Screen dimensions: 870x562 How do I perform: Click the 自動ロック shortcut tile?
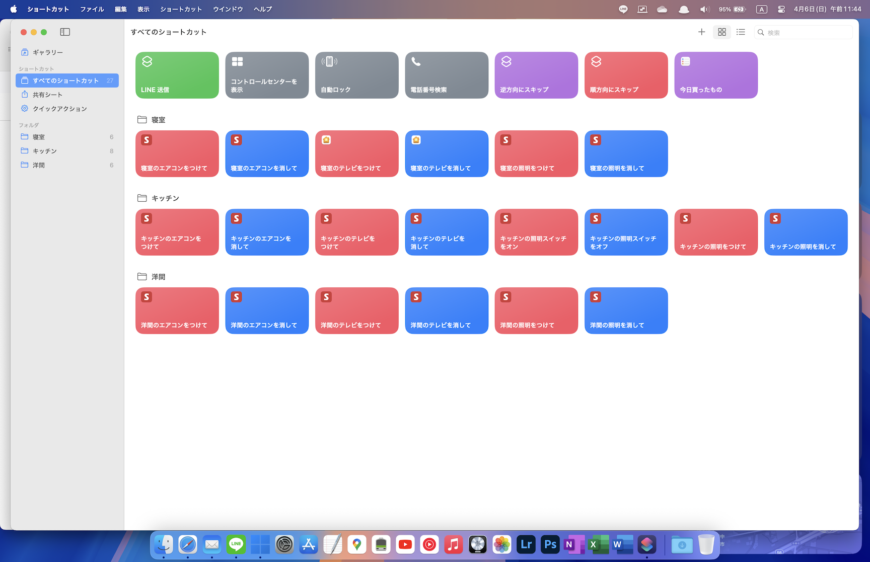click(356, 75)
